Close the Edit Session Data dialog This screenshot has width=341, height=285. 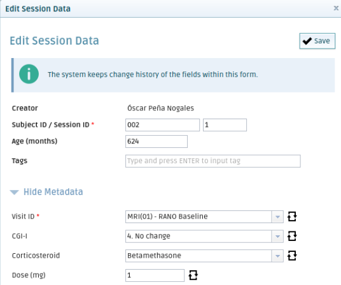point(336,8)
